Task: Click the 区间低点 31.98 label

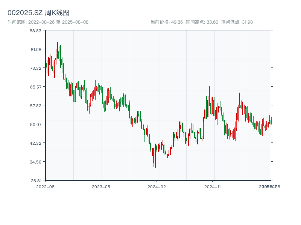Action: click(x=237, y=22)
